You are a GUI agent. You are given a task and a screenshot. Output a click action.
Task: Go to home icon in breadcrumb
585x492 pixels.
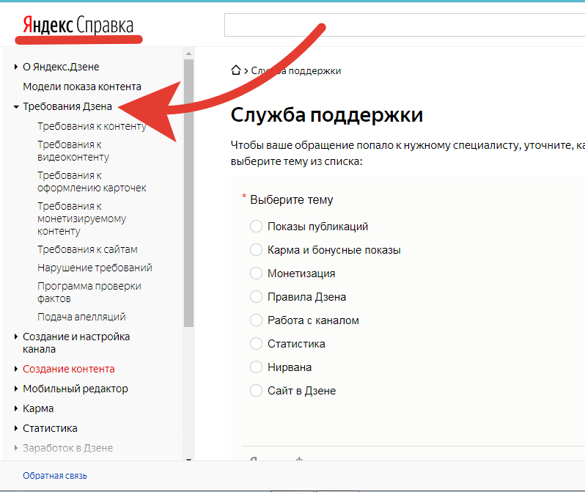tap(236, 70)
